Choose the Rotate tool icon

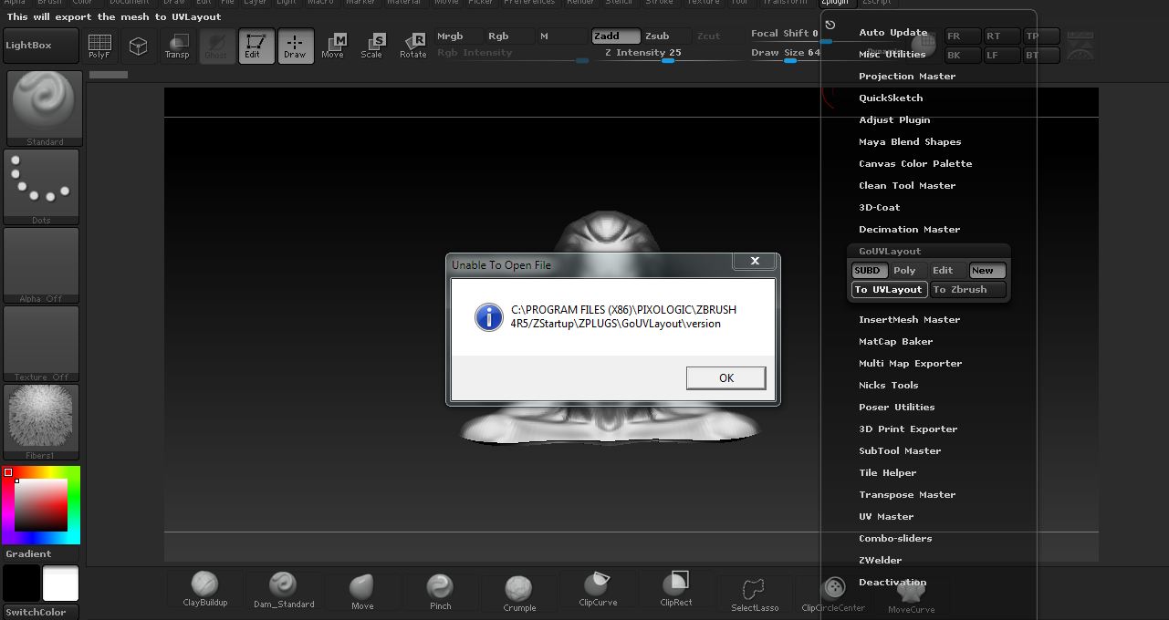pos(413,46)
